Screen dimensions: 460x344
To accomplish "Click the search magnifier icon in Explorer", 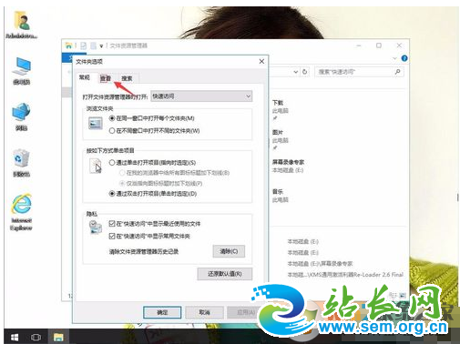I will pyautogui.click(x=398, y=72).
